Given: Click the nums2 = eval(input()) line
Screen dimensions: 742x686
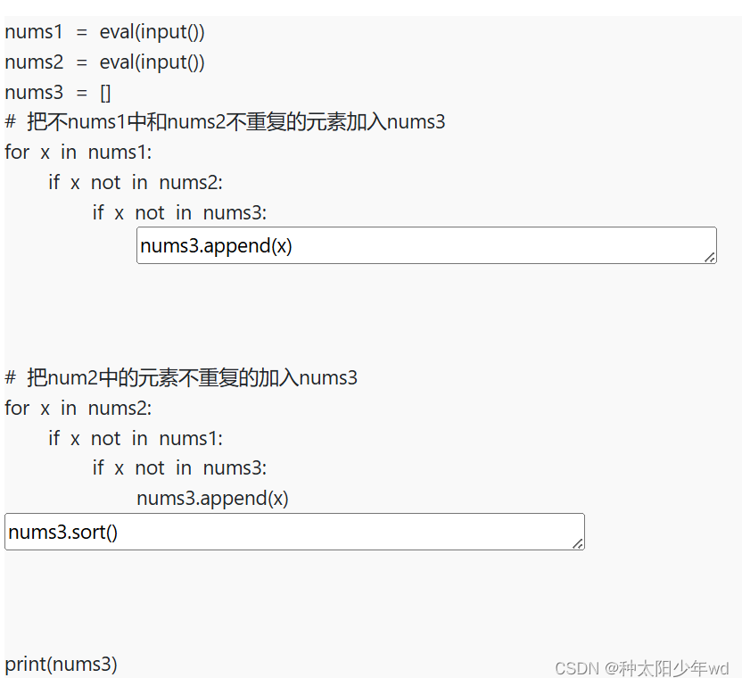Looking at the screenshot, I should [104, 62].
